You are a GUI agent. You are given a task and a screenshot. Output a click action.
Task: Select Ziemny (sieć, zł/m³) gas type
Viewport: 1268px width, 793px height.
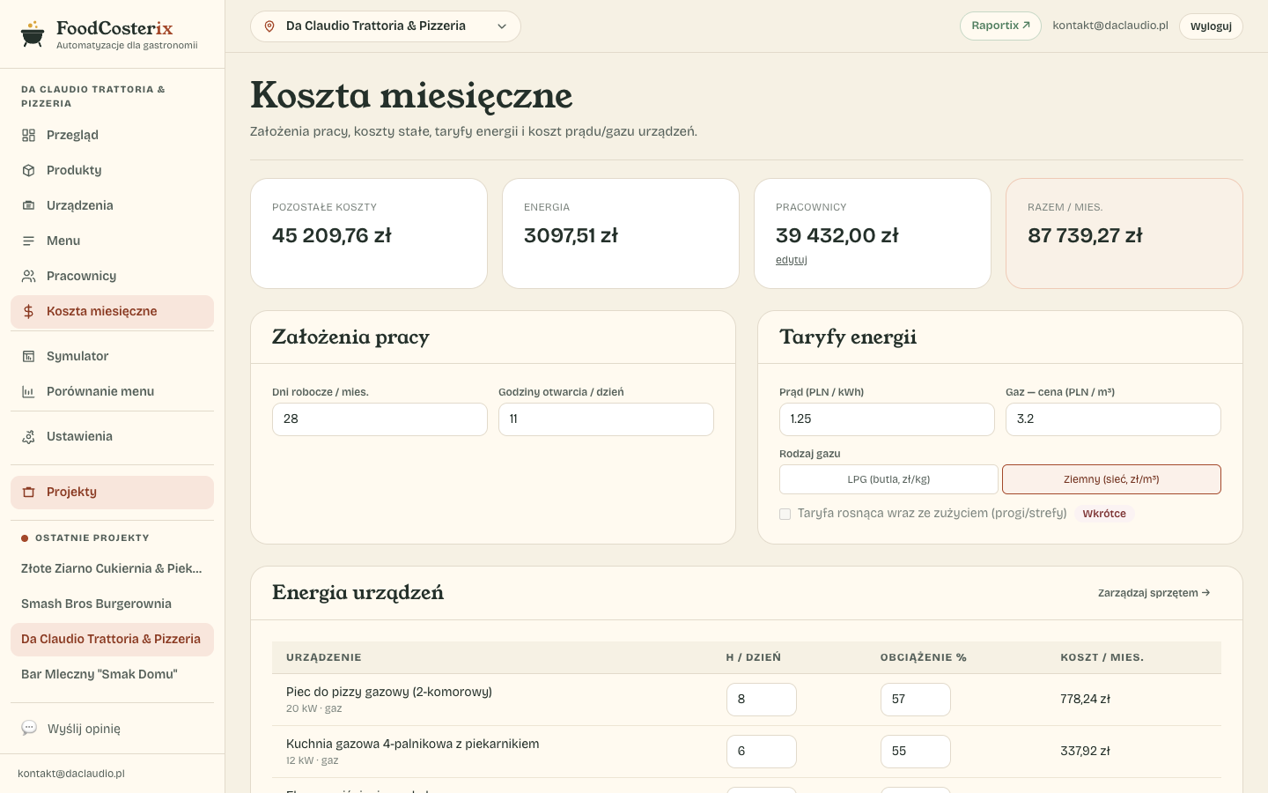coord(1111,479)
